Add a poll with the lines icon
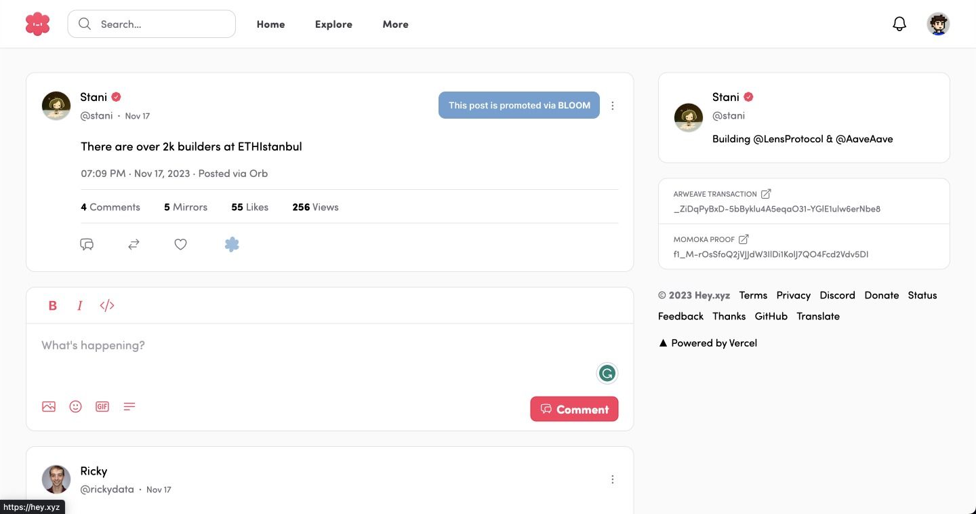 129,406
